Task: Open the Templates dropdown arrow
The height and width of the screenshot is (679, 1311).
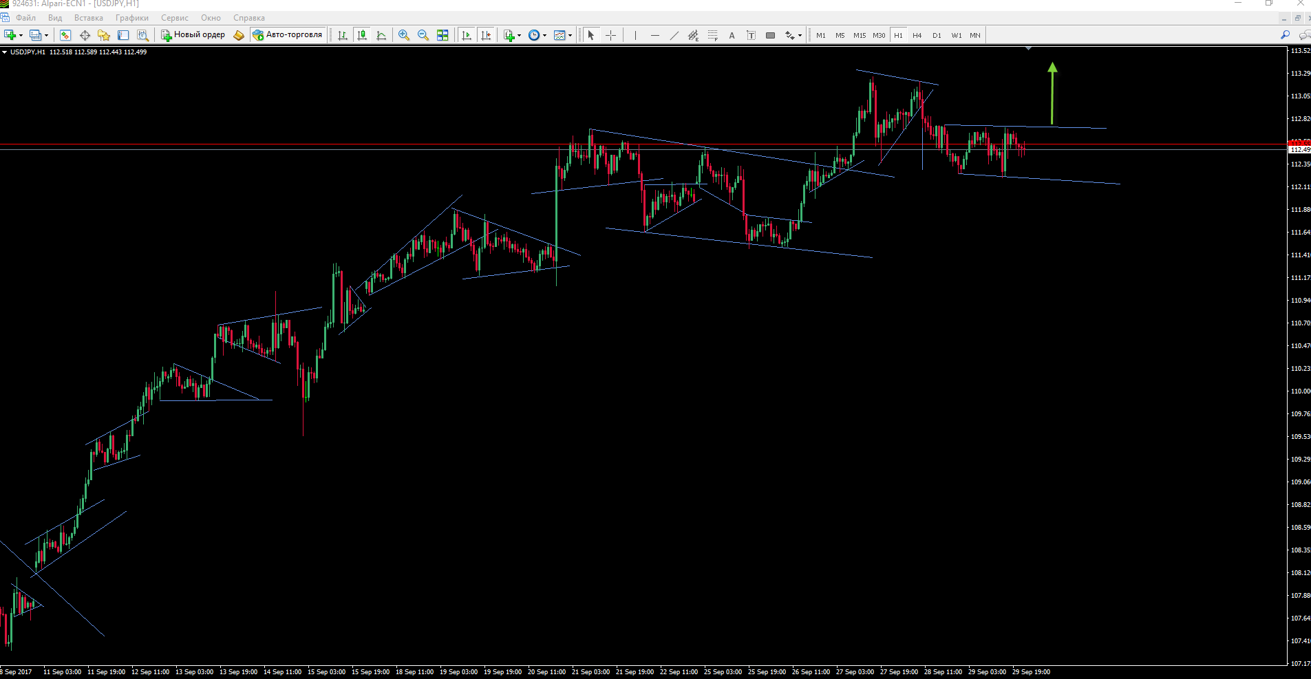Action: tap(571, 36)
